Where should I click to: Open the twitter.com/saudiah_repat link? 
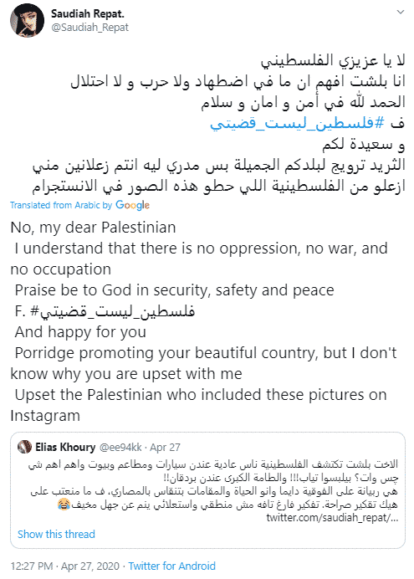pos(332,518)
